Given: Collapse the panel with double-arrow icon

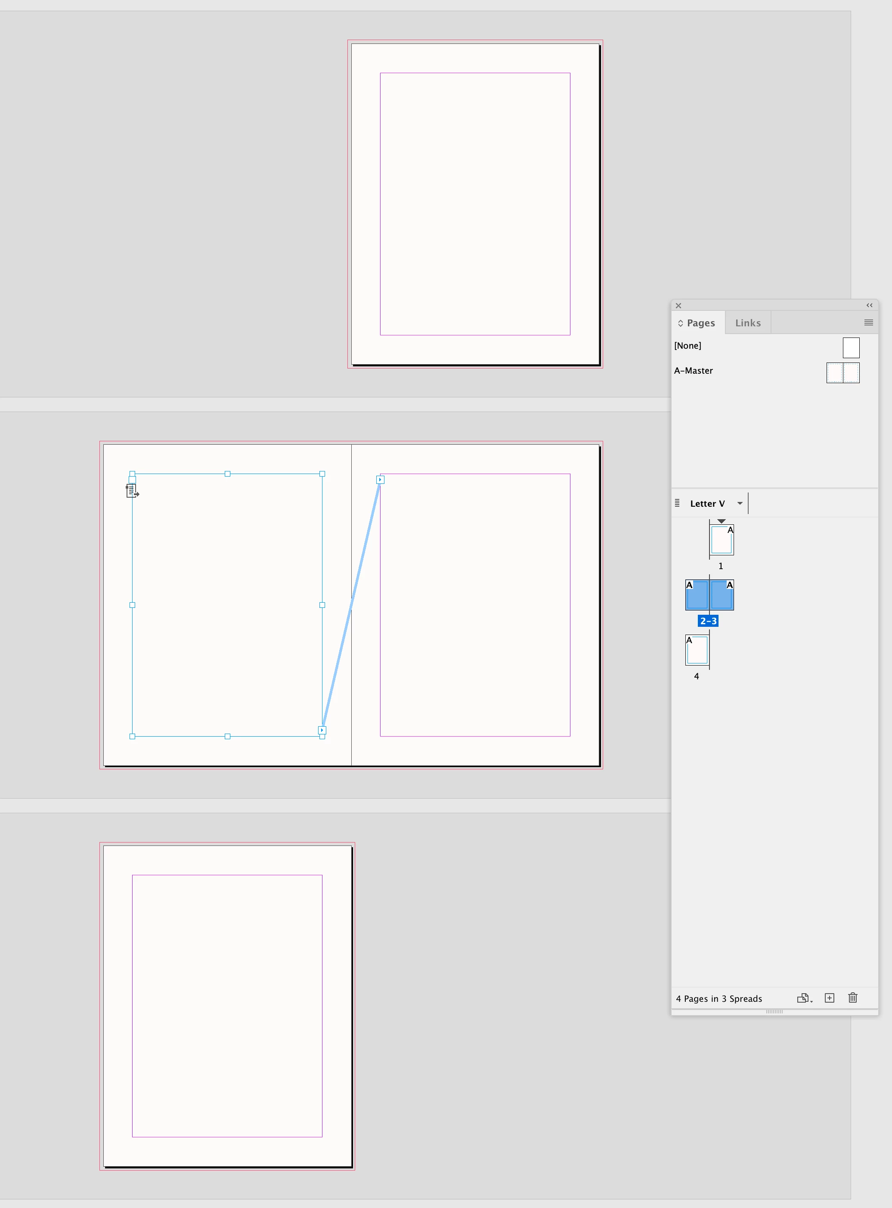Looking at the screenshot, I should (869, 305).
